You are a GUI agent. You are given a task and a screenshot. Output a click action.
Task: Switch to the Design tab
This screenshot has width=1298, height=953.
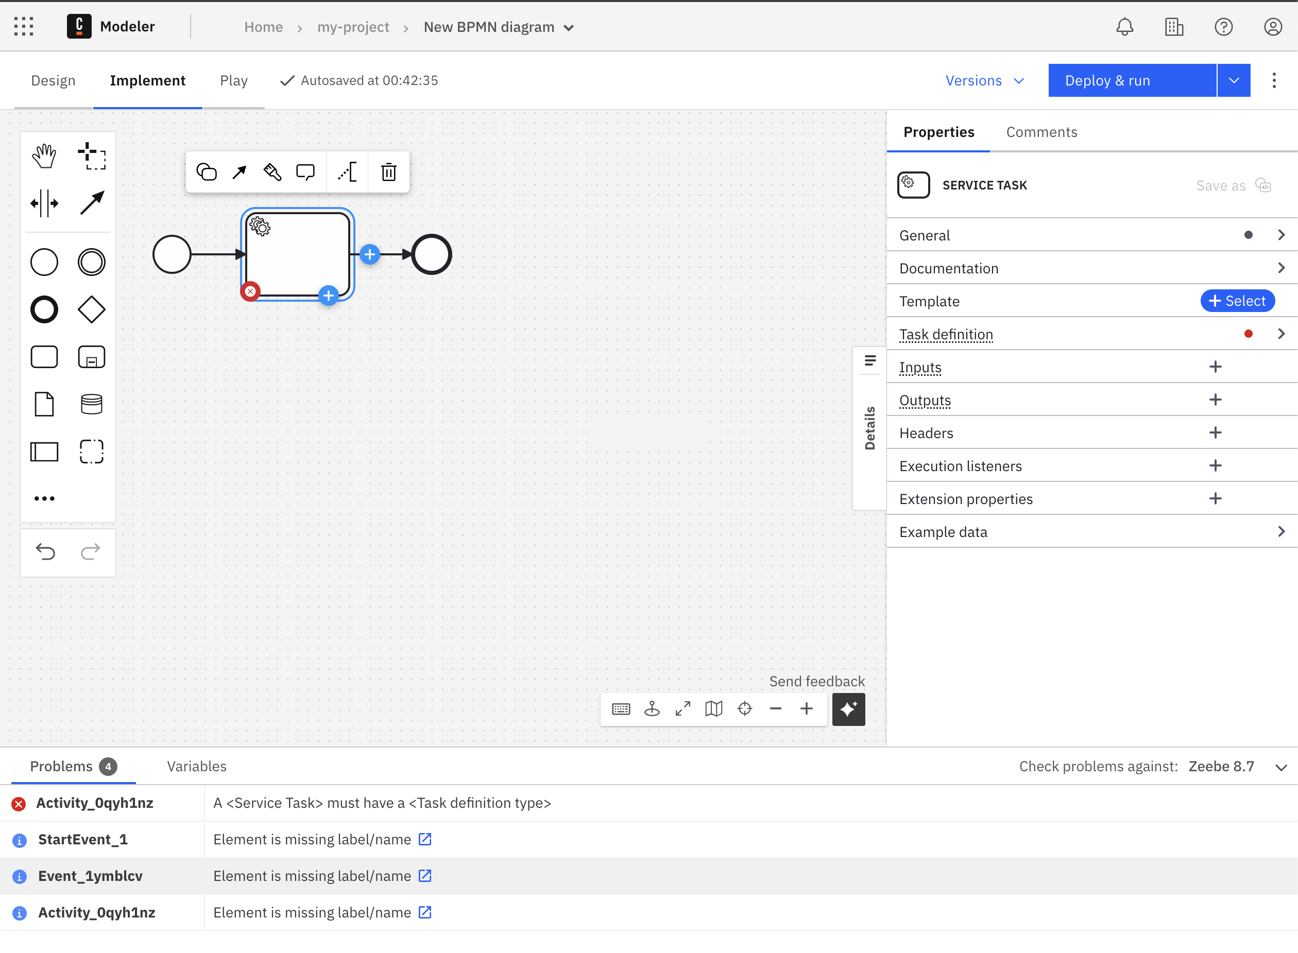click(53, 81)
